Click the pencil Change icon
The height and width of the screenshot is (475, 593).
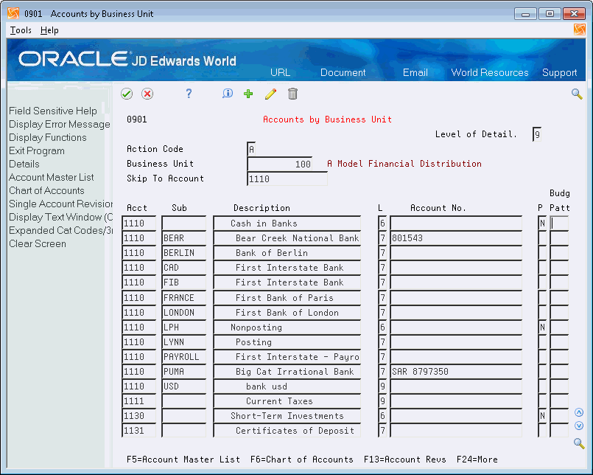pos(270,94)
